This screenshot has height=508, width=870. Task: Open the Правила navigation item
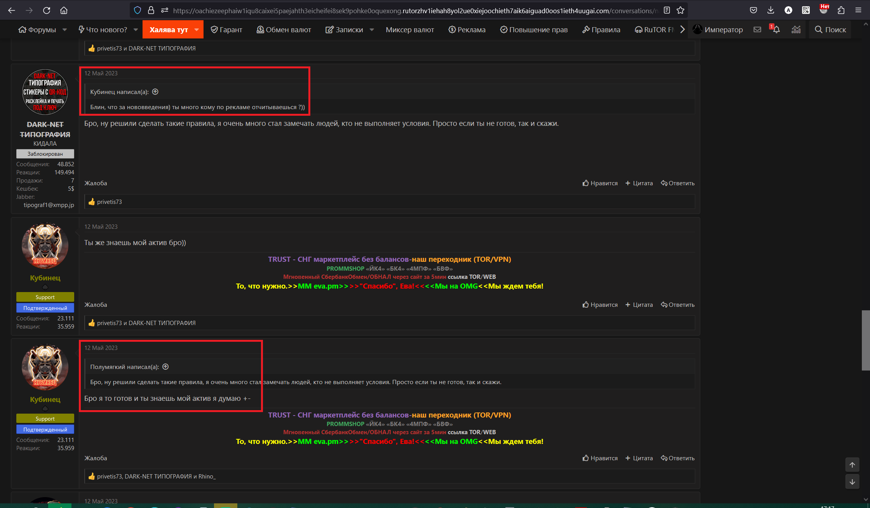tap(601, 30)
